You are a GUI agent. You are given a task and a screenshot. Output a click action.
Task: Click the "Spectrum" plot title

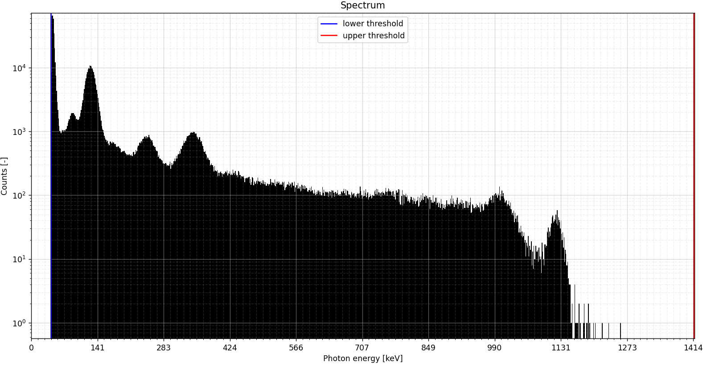pos(362,5)
